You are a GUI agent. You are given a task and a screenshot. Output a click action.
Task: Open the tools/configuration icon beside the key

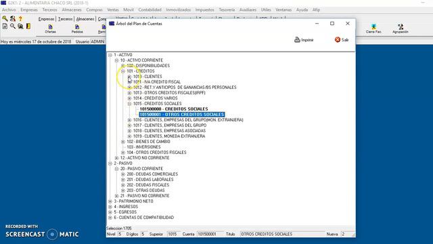13,18
